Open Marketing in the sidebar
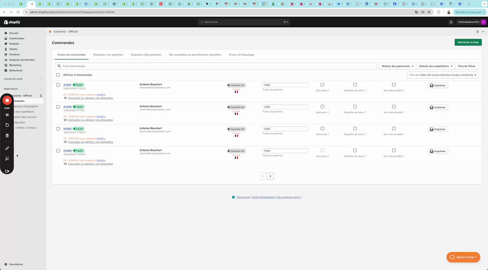Screen dimensions: 488x270 [x=15, y=65]
